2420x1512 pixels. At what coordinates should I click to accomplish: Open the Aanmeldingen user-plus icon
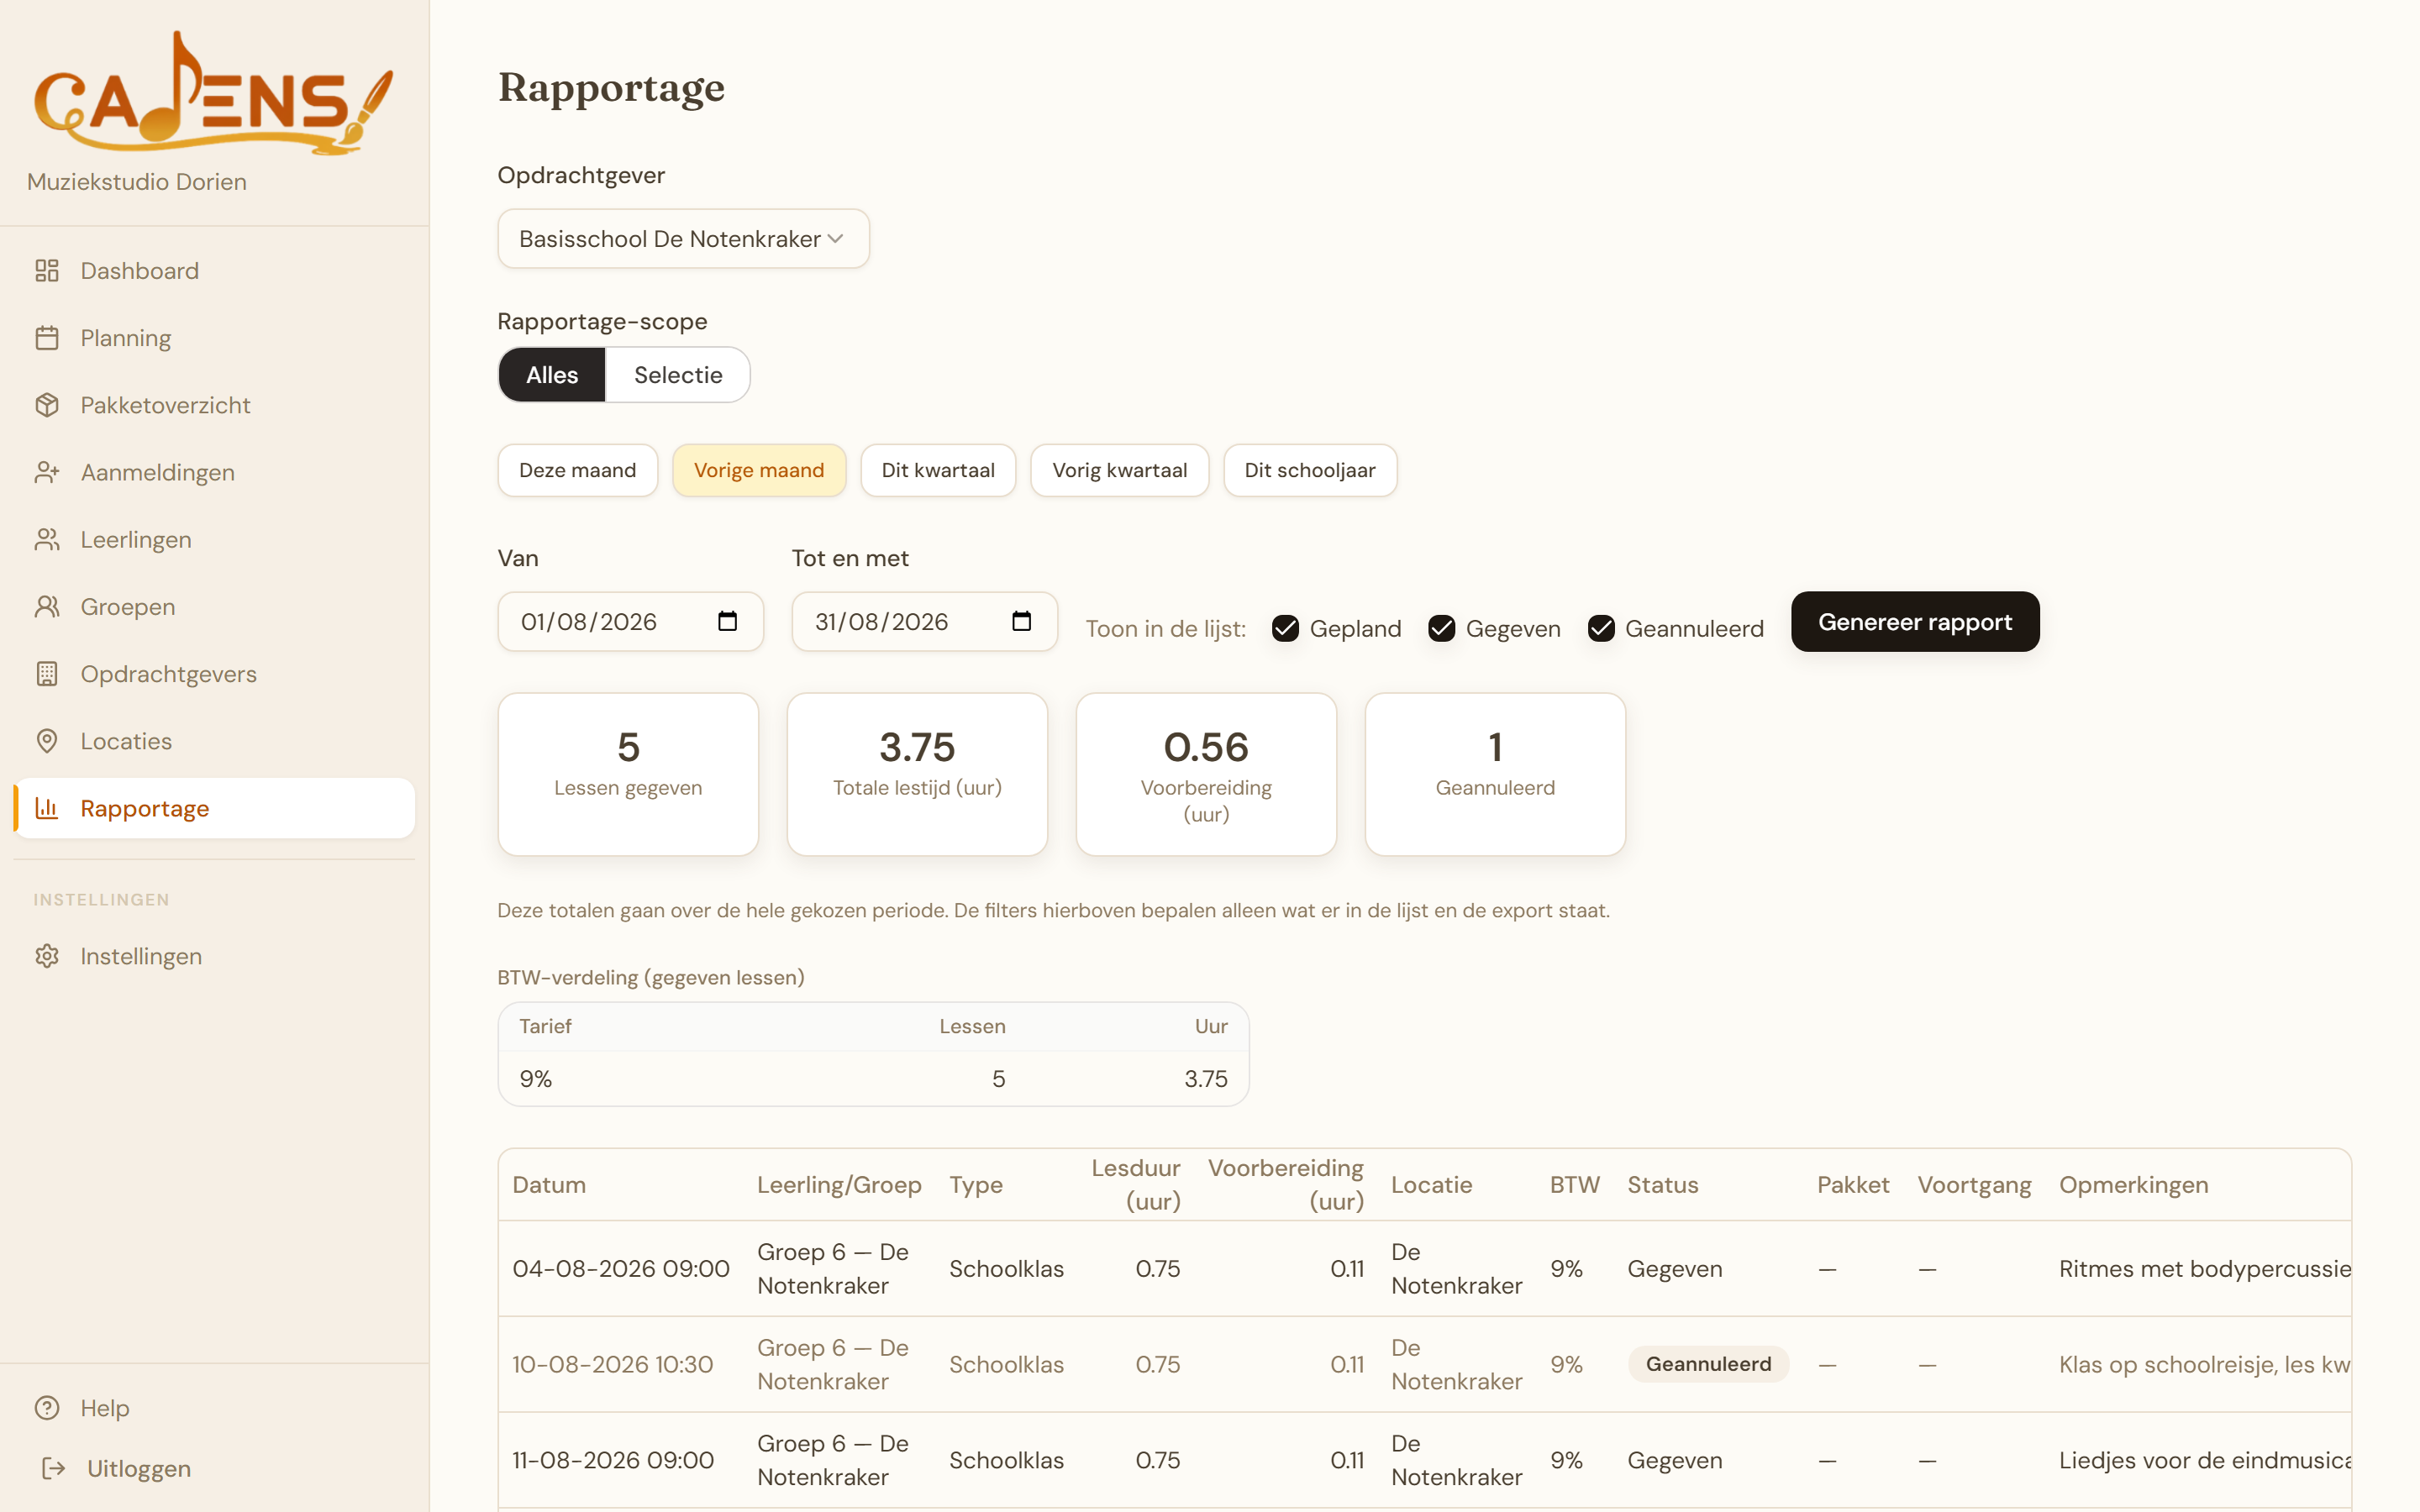[47, 472]
